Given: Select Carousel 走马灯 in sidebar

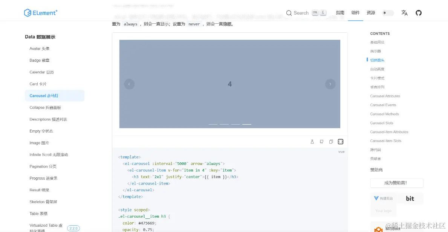Looking at the screenshot, I should click(55, 96).
